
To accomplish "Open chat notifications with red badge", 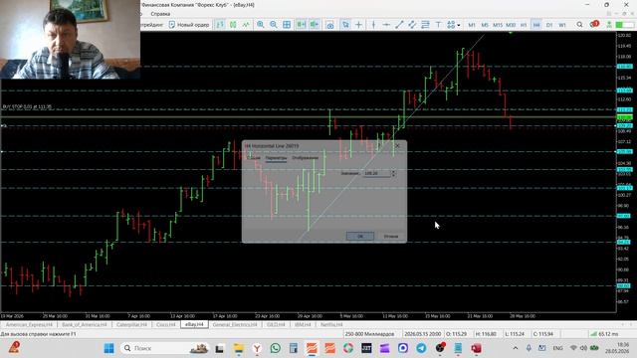I will [x=594, y=24].
